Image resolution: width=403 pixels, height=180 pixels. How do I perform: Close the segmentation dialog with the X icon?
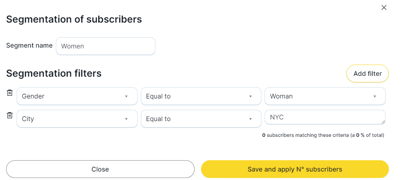click(x=384, y=8)
